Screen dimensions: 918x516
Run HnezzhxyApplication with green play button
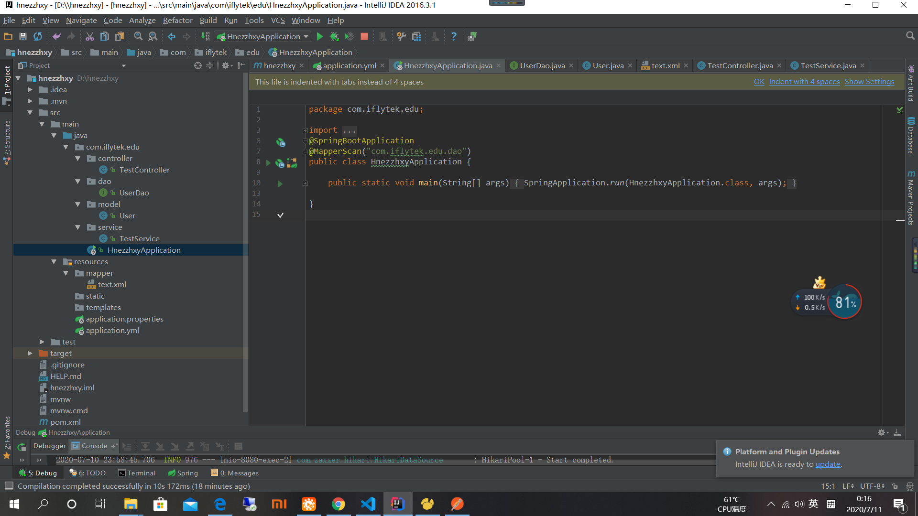[320, 36]
